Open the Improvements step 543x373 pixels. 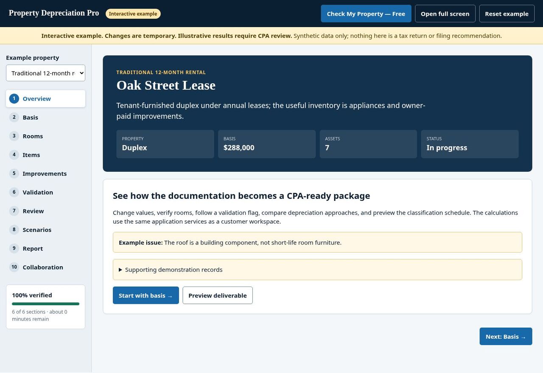(x=45, y=173)
